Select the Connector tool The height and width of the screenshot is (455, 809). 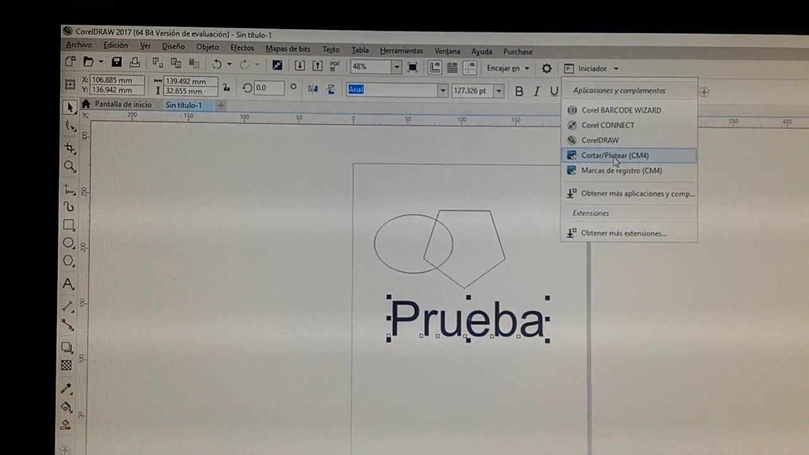point(68,325)
